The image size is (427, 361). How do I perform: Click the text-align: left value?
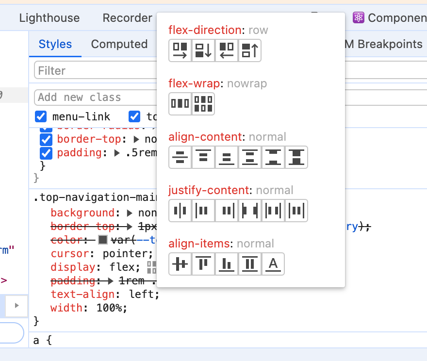[142, 295]
